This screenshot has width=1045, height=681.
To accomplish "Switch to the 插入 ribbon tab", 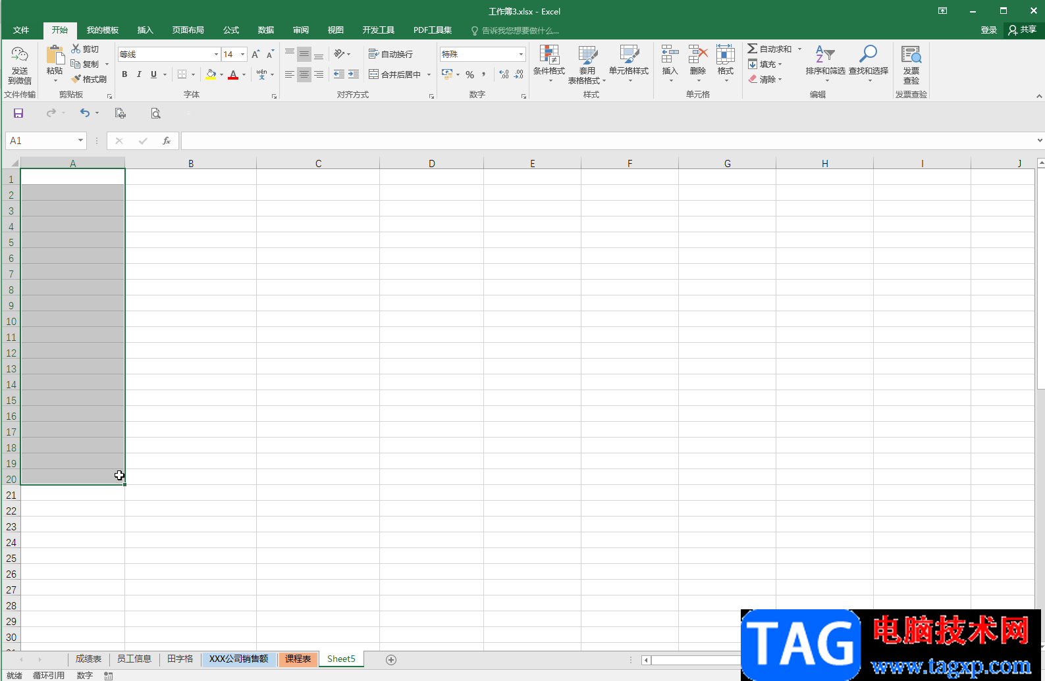I will pyautogui.click(x=145, y=30).
